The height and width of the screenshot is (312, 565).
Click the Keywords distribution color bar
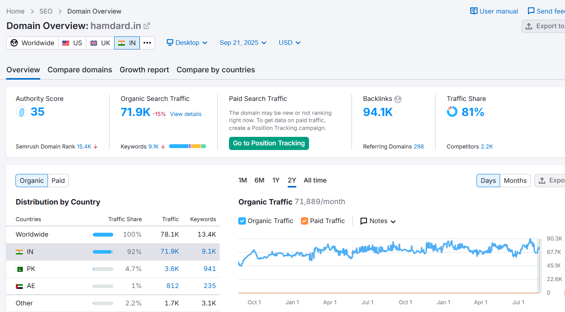[188, 146]
